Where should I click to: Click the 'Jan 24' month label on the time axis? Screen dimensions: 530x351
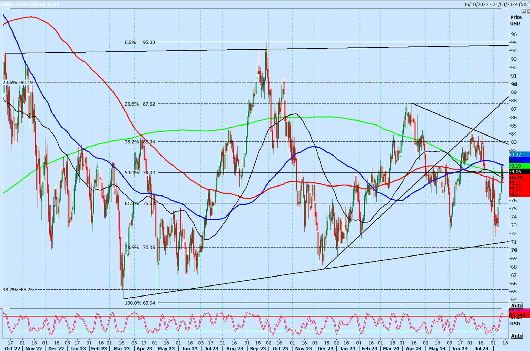pos(347,348)
